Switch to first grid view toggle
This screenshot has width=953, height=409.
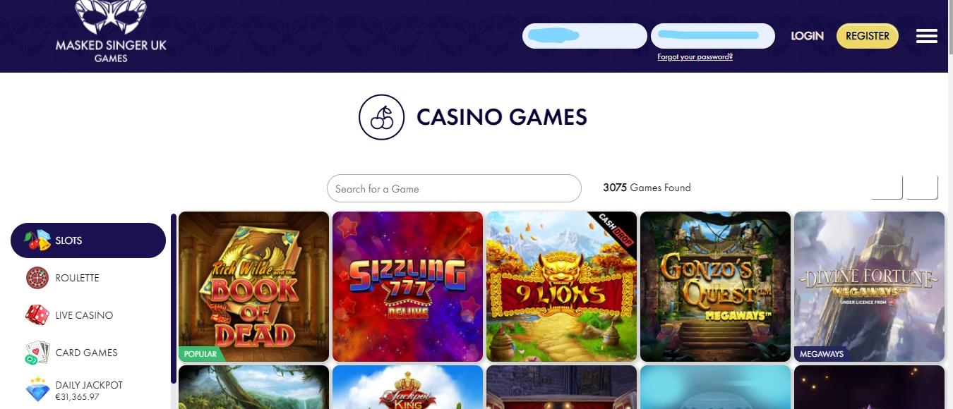pos(887,188)
